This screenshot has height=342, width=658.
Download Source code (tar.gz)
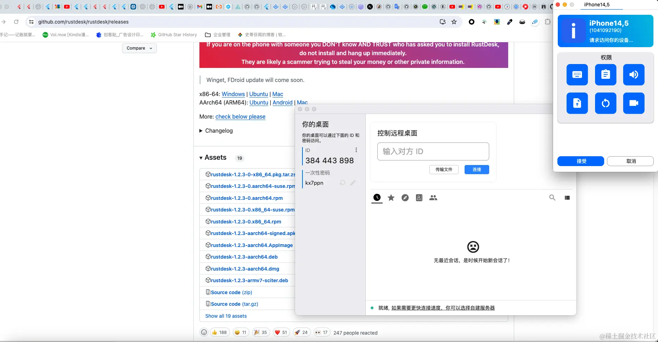point(234,304)
